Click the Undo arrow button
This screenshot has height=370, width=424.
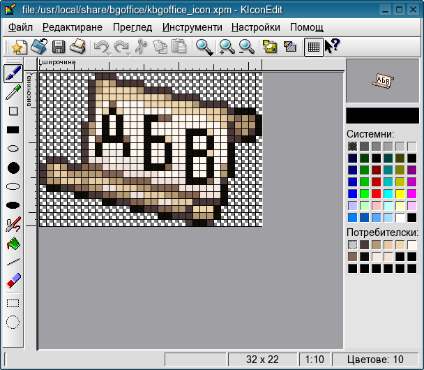102,47
